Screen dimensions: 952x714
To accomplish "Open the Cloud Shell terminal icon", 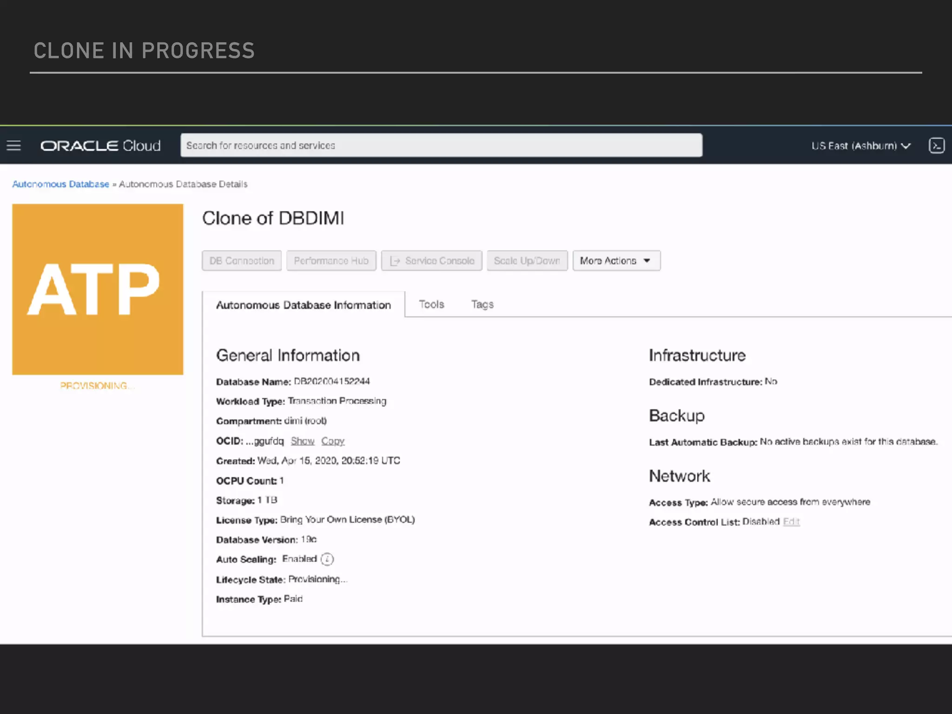I will pos(936,145).
